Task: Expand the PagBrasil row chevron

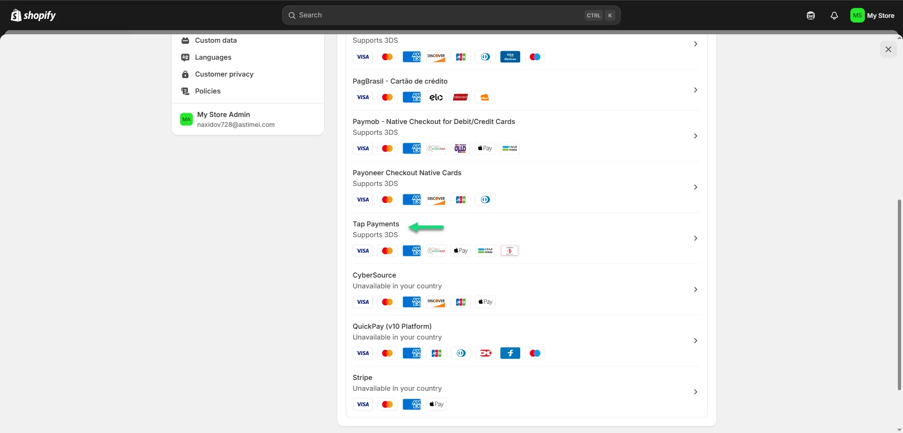Action: 695,90
